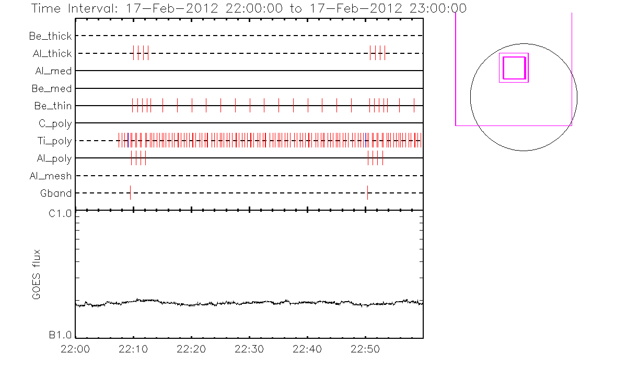The height and width of the screenshot is (366, 627).
Task: Select the Al_med row label
Action: point(53,71)
